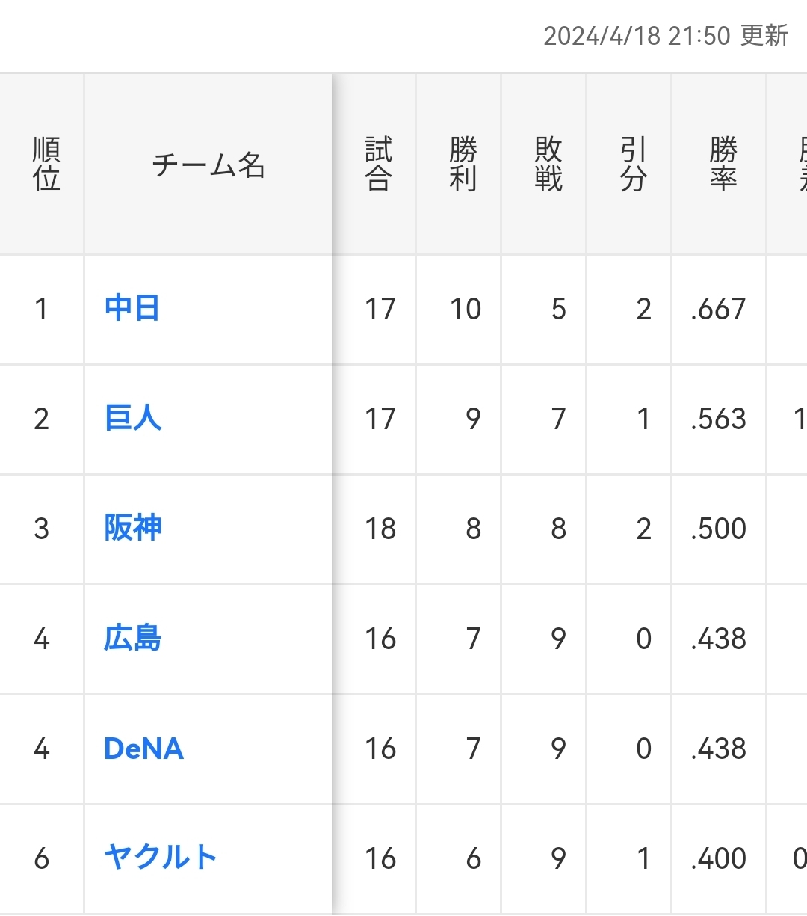Screen dimensions: 807x916
Task: Open the 阪神 team link
Action: click(133, 528)
